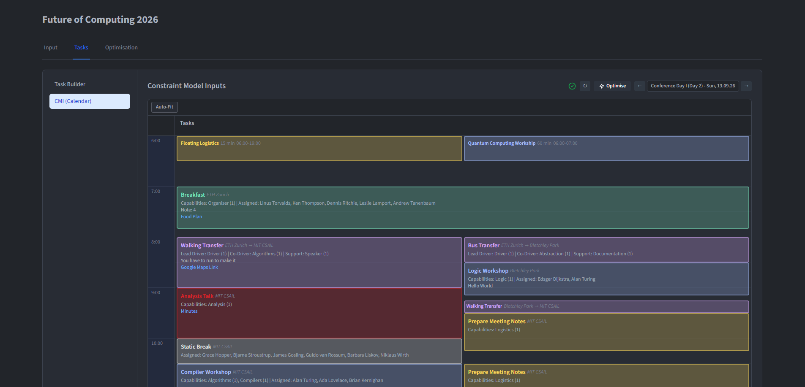Select the first Prepare Meeting Notes card
The image size is (805, 387).
coord(606,332)
